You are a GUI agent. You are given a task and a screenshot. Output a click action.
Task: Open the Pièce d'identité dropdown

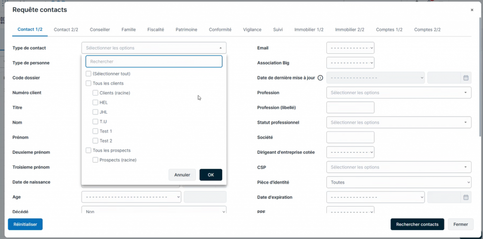399,182
